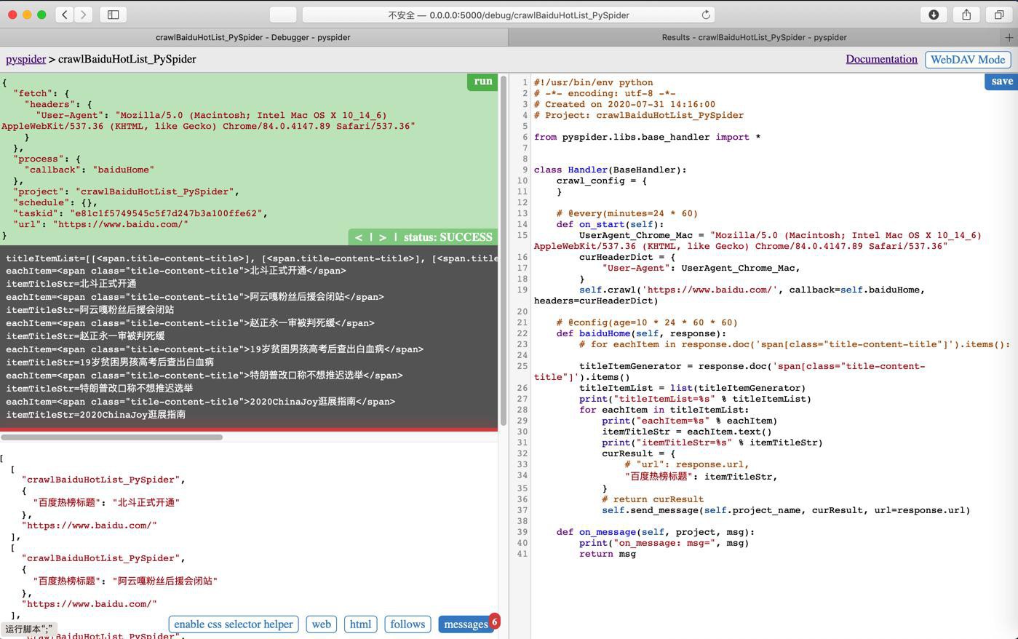Open the messages tab with badge 6

[x=466, y=624]
